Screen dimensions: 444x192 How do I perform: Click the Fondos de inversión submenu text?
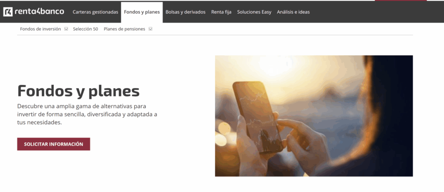40,29
